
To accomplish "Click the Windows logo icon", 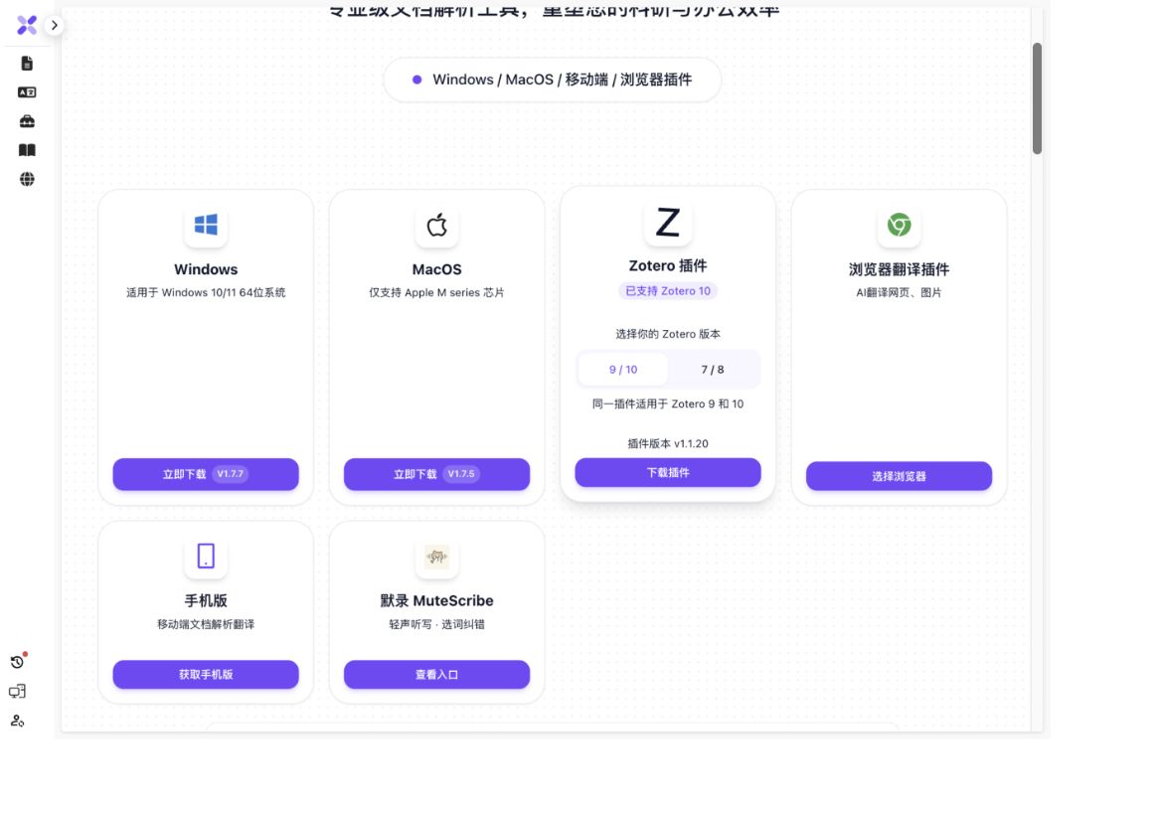I will click(206, 225).
